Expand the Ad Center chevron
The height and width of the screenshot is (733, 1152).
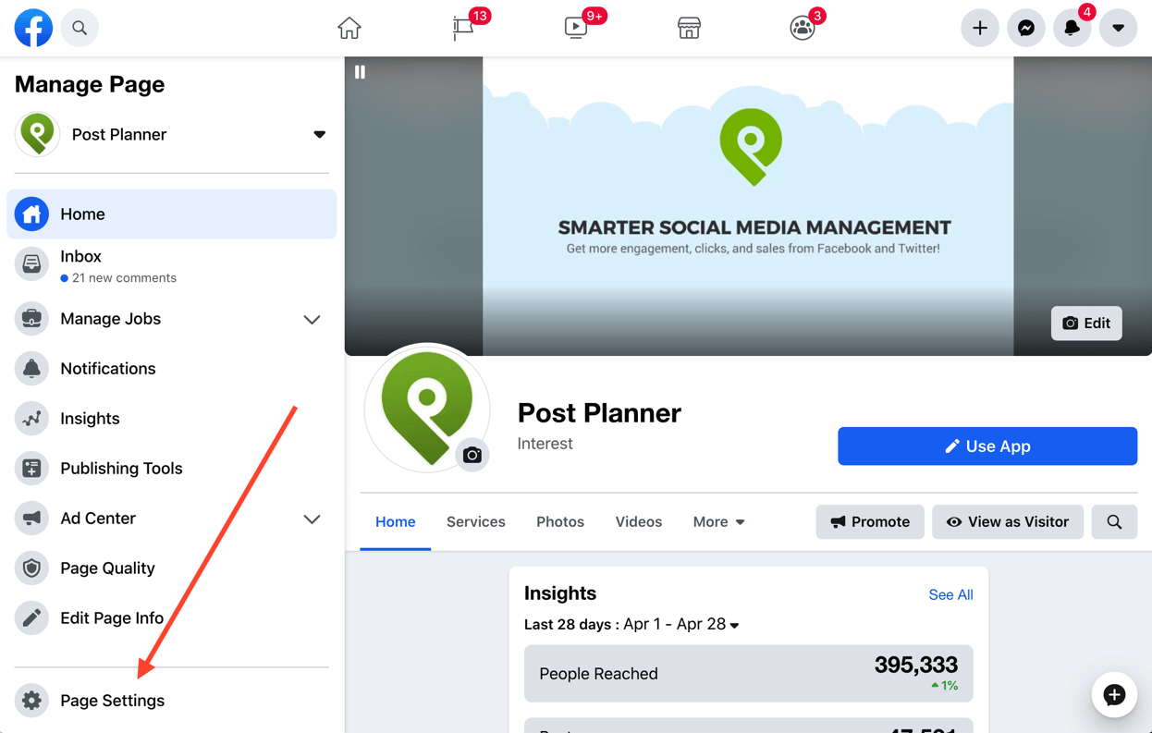(x=312, y=519)
